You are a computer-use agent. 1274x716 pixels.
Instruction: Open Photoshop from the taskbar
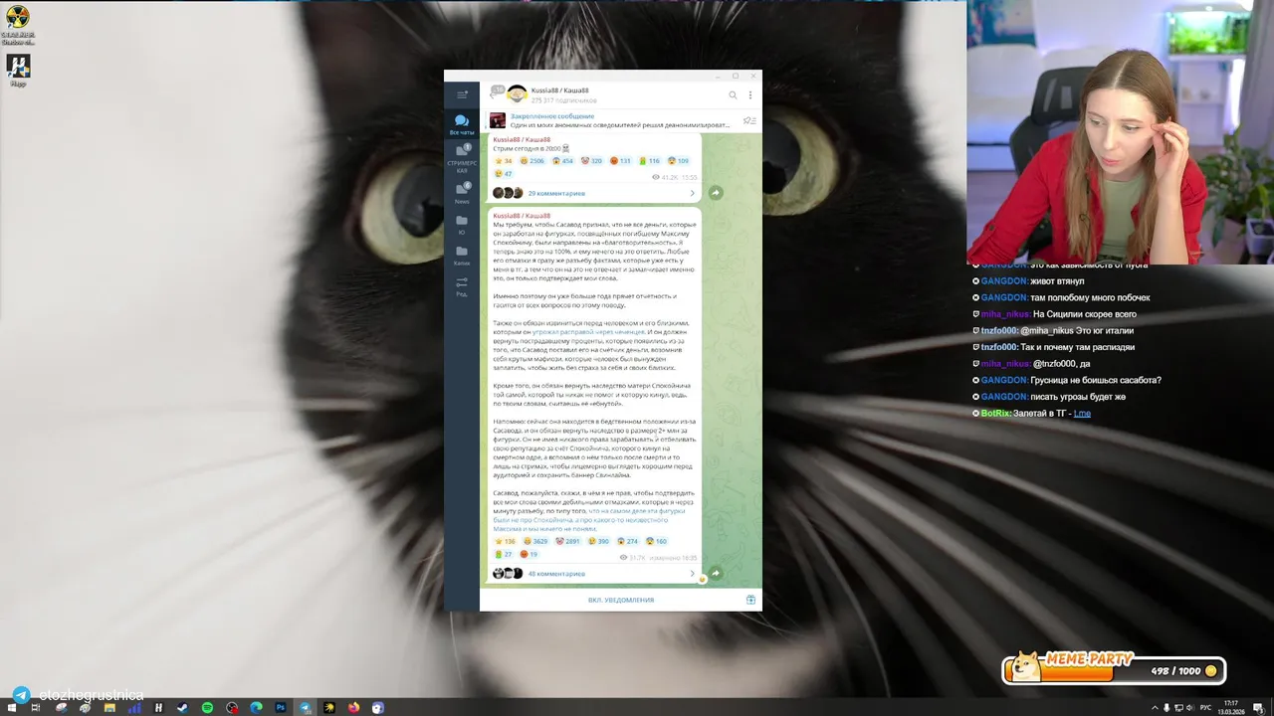pyautogui.click(x=281, y=708)
